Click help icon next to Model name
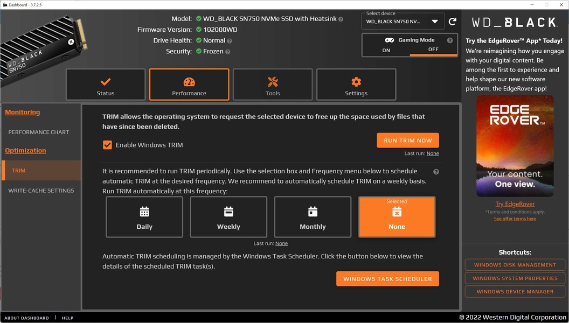 pos(341,19)
